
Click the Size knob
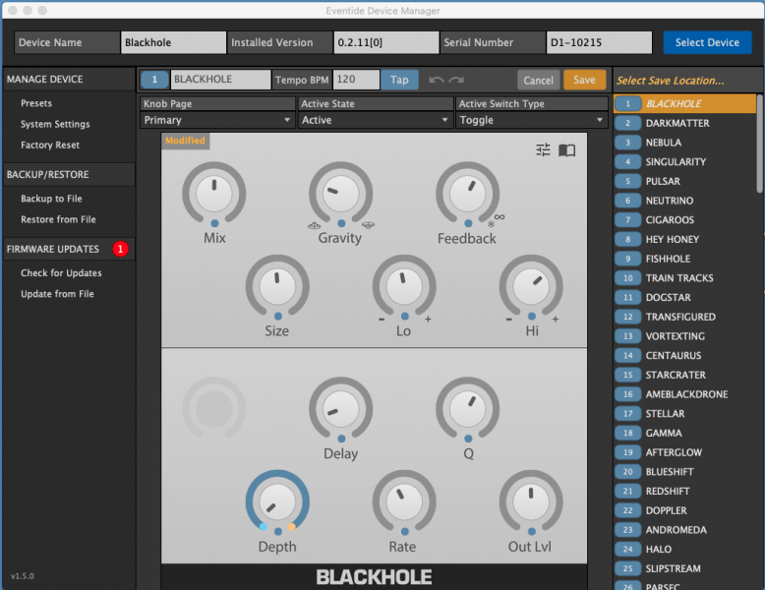pyautogui.click(x=277, y=286)
